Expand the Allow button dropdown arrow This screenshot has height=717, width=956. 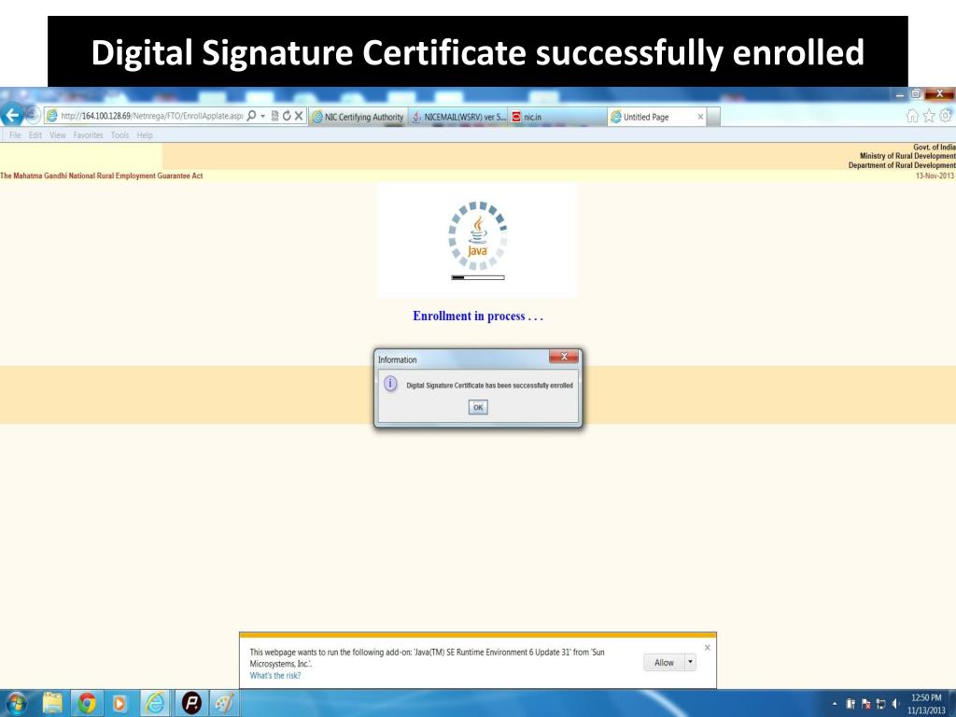690,662
